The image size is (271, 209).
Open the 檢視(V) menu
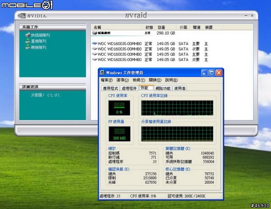pyautogui.click(x=139, y=80)
